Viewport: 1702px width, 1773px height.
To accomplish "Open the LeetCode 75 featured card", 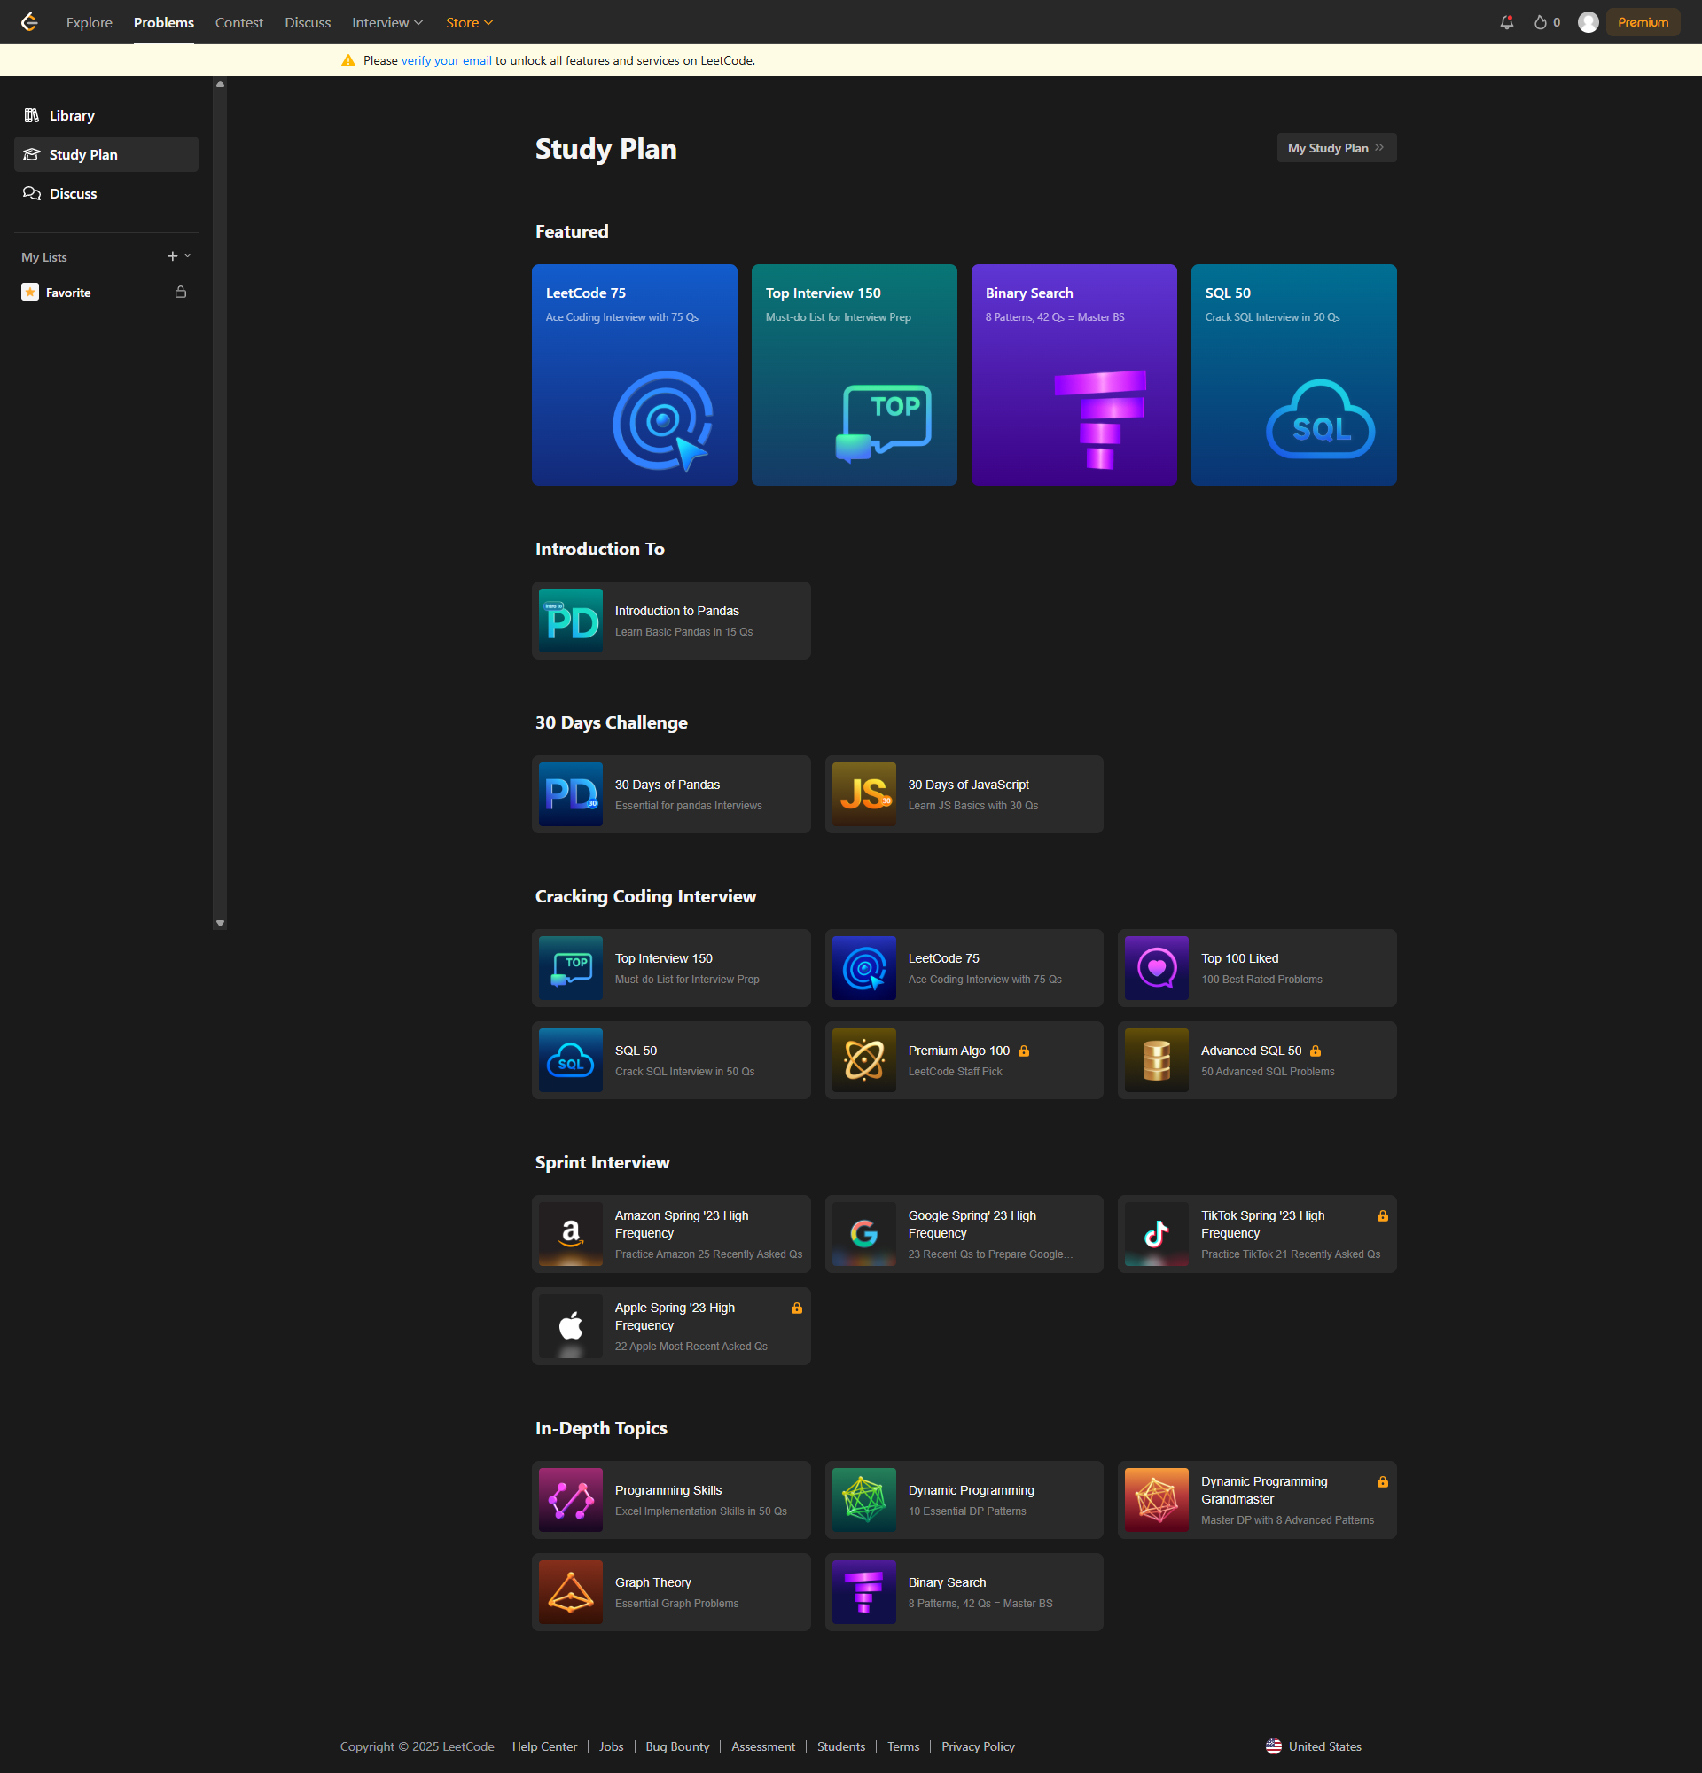I will pyautogui.click(x=635, y=375).
